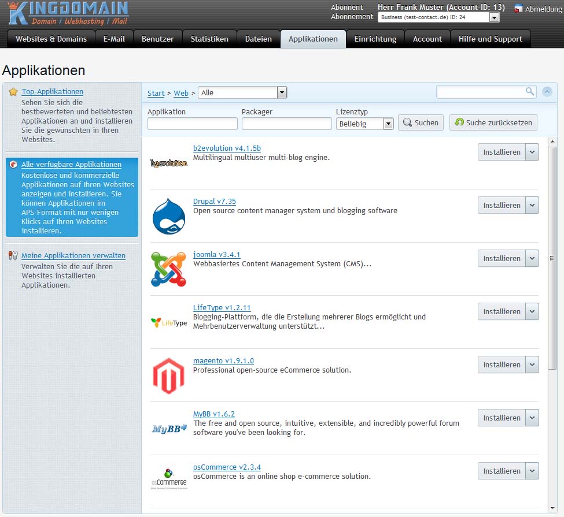The width and height of the screenshot is (564, 517).
Task: Install the LifeType application
Action: [x=502, y=311]
